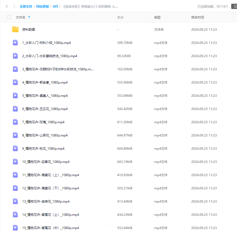Image resolution: width=237 pixels, height=233 pixels.
Task: Click video icon of 7_植物花卉-玫瑰 file
Action: click(15, 122)
